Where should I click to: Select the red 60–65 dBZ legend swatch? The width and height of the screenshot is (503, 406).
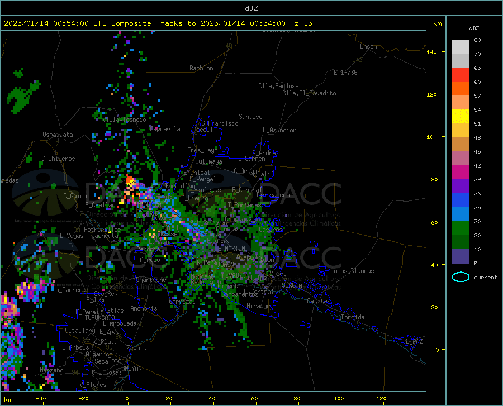point(461,75)
